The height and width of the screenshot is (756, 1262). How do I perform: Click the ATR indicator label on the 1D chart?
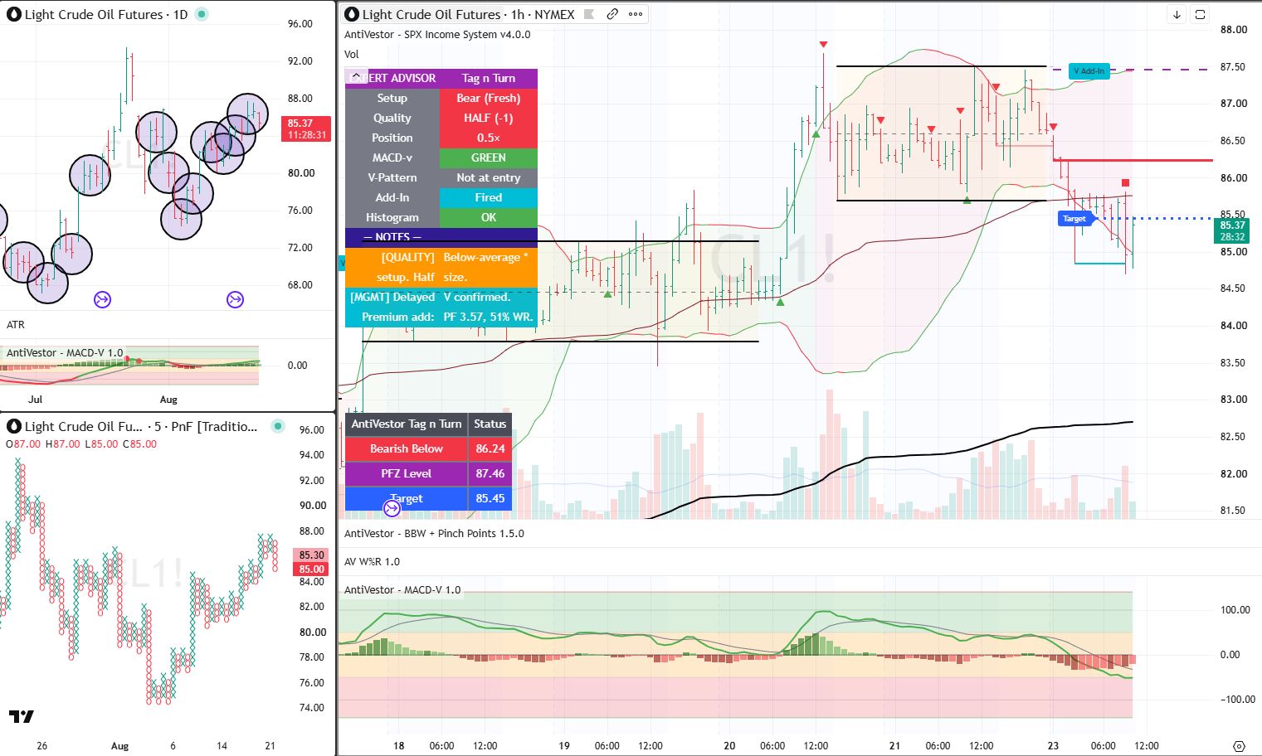pos(16,325)
